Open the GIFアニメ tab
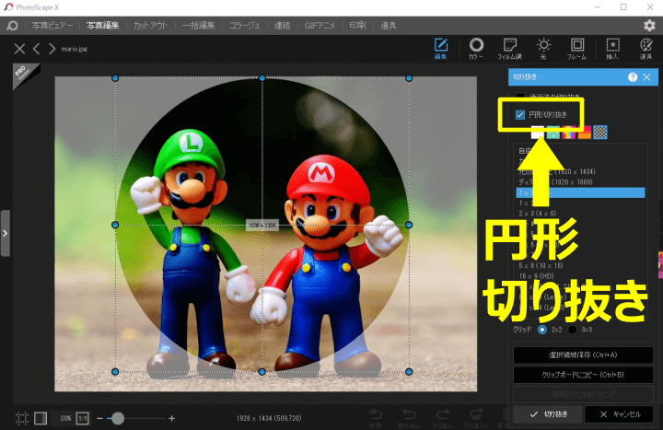The image size is (663, 430). (320, 26)
